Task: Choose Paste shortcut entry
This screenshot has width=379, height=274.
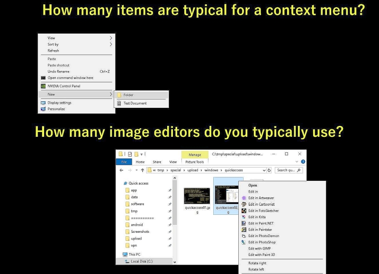Action: tap(77, 65)
